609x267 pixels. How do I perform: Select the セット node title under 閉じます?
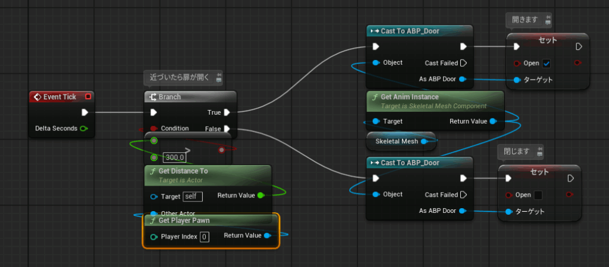point(540,171)
